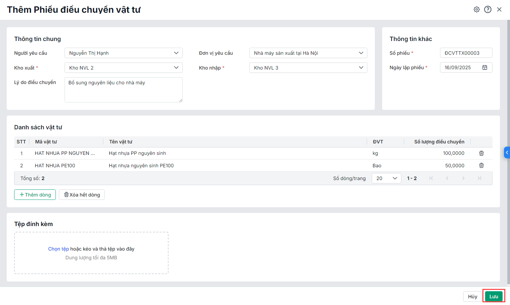Go to the previous page of materials

tap(447, 178)
